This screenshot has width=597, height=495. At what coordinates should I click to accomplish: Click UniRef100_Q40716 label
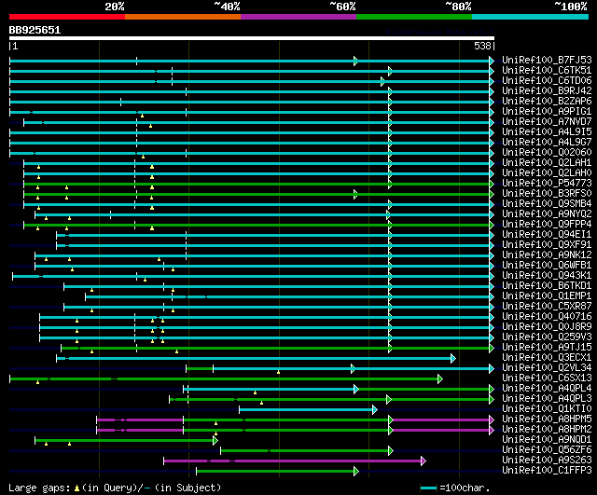point(547,317)
